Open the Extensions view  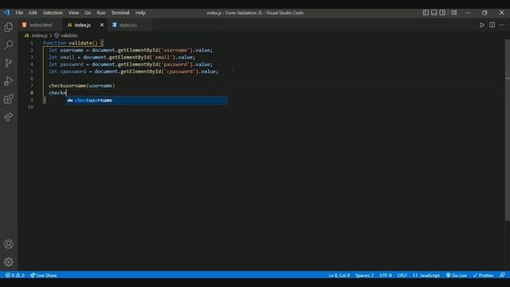(x=9, y=99)
